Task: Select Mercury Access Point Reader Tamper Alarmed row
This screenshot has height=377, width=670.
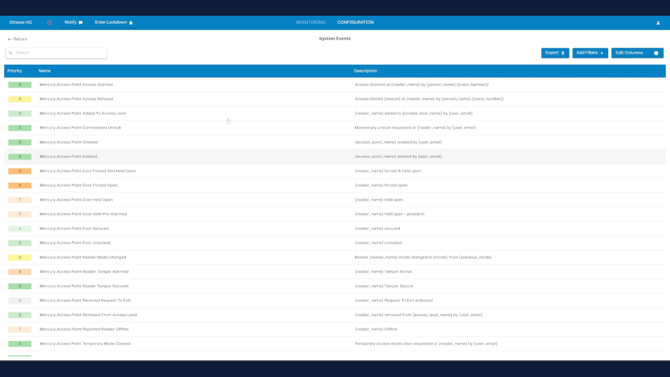Action: tap(84, 272)
